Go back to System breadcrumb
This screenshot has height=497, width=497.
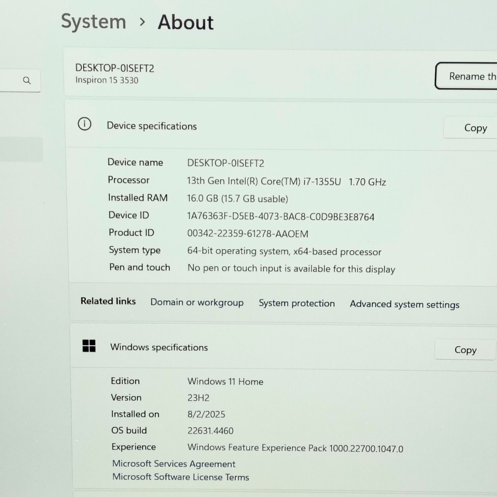pos(93,22)
